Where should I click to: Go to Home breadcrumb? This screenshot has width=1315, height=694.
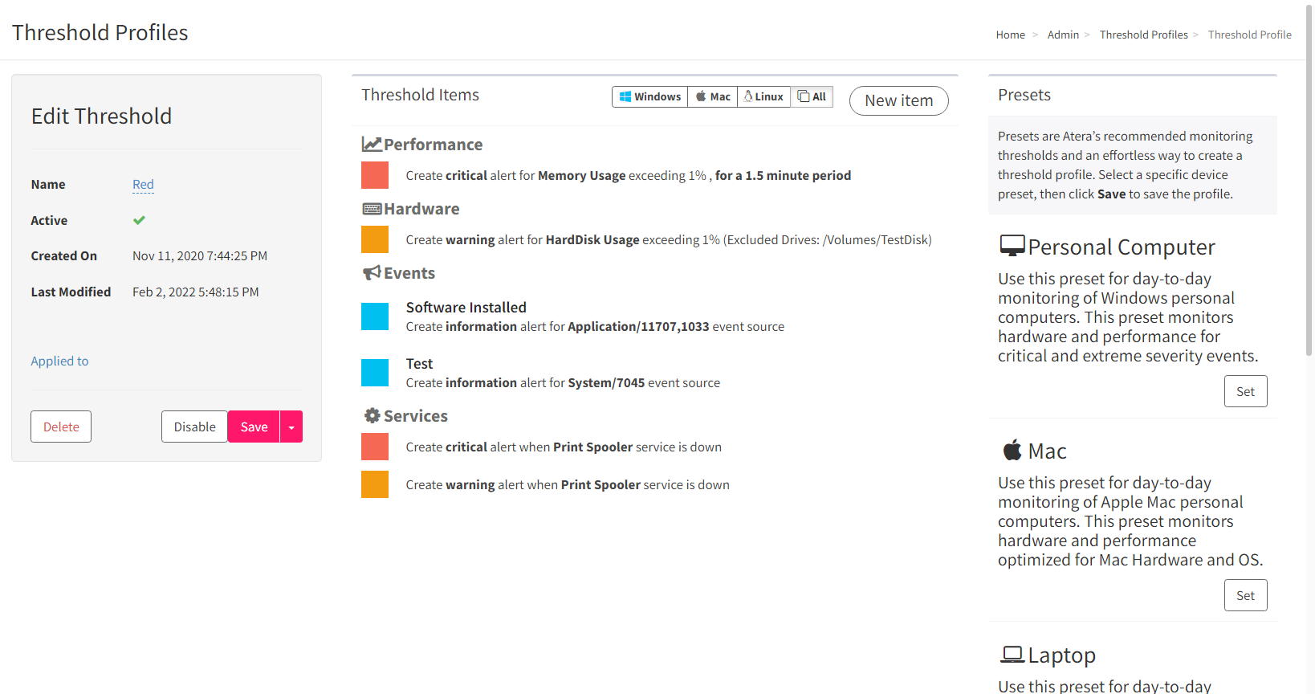[1010, 35]
